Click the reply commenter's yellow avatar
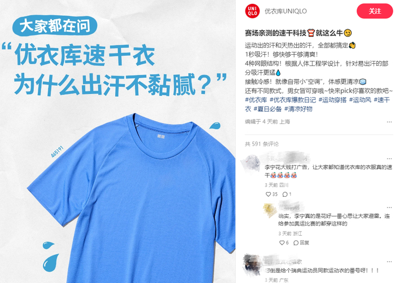Image resolution: width=395 pixels, height=283 pixels. pyautogui.click(x=270, y=210)
